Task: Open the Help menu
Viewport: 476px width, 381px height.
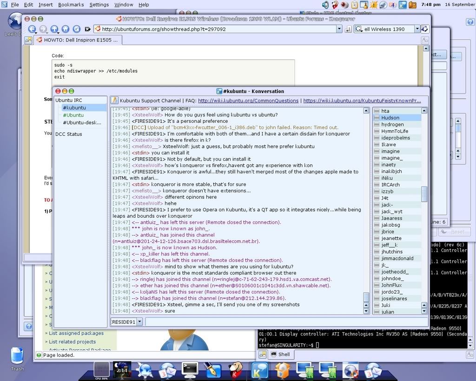Action: click(x=144, y=5)
